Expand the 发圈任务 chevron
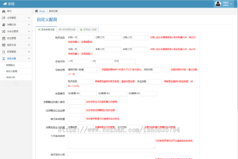Image resolution: width=238 pixels, height=159 pixels. [29, 24]
